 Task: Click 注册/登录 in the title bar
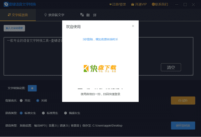pos(118,4)
